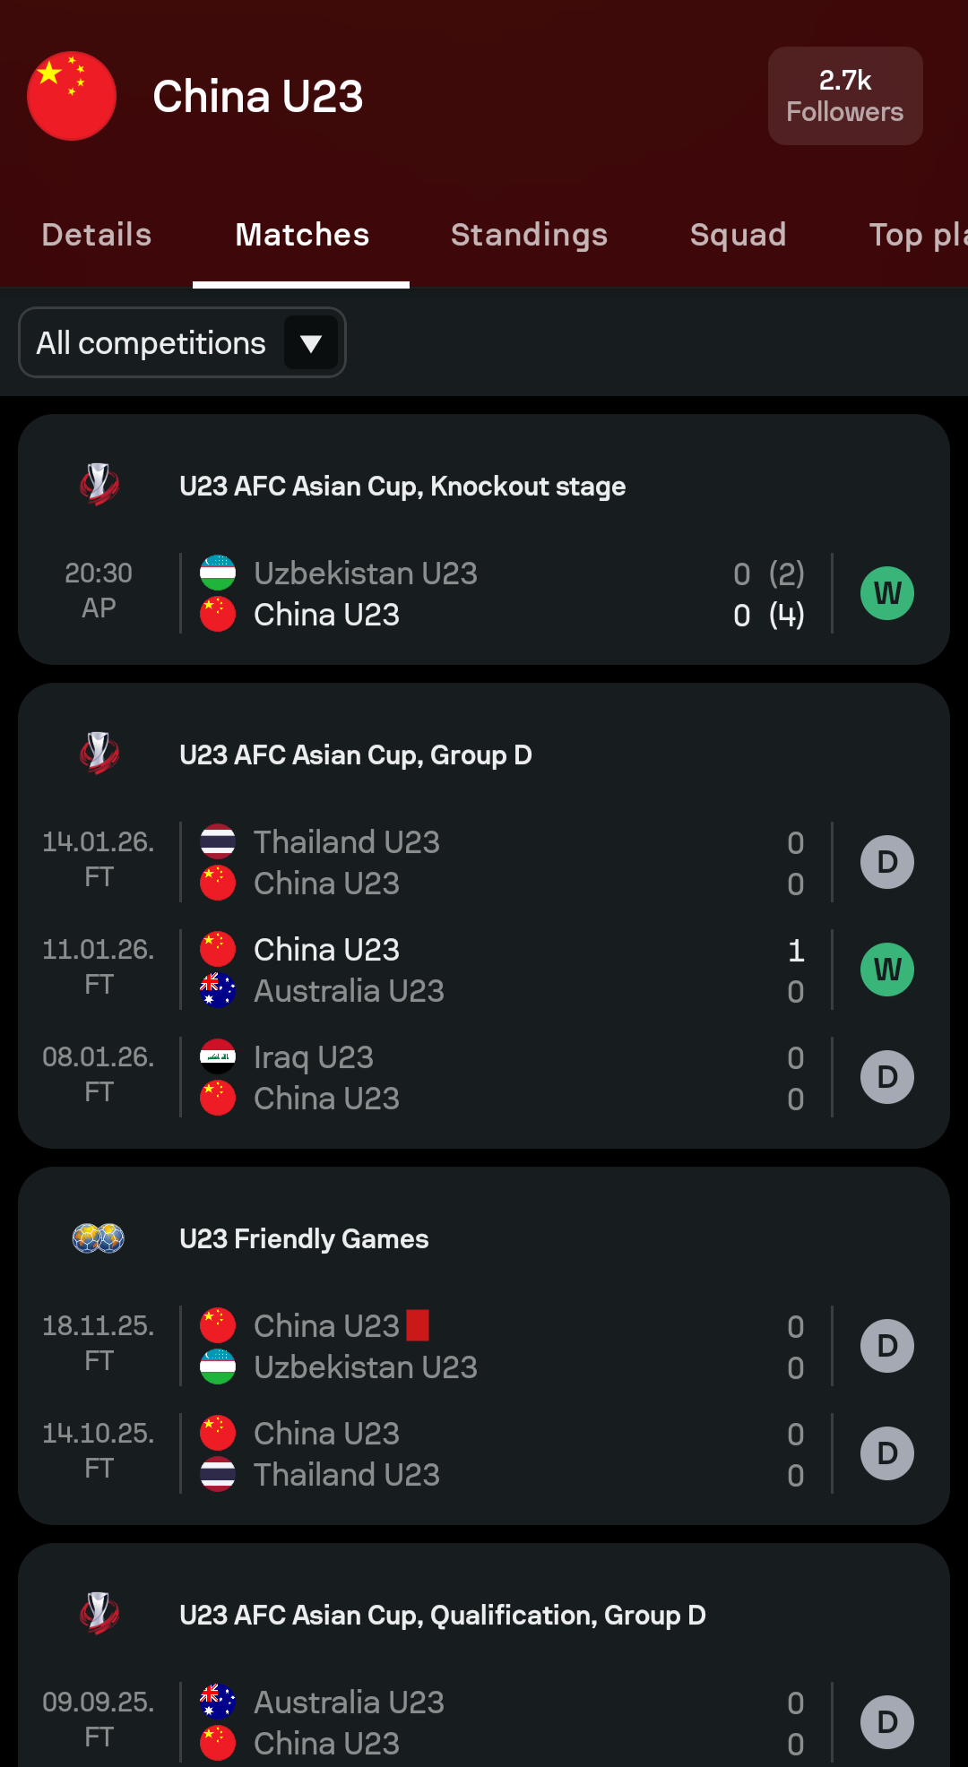Open the Thailand U23 vs China U23 14.01.26 match

click(x=502, y=862)
